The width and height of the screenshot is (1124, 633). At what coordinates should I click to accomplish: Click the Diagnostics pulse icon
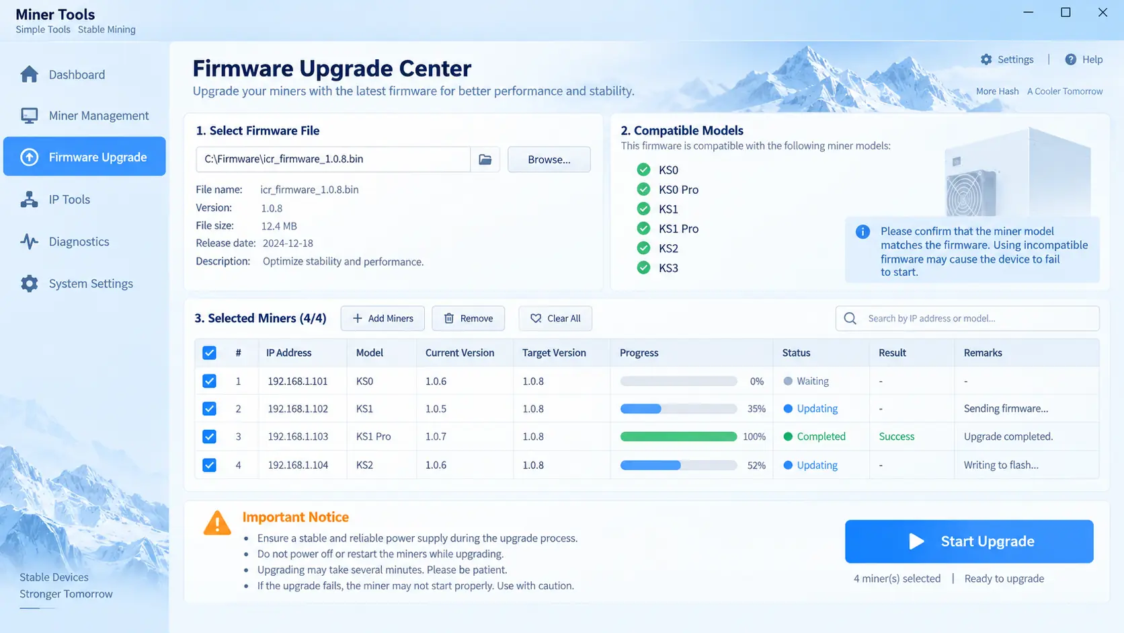click(29, 241)
